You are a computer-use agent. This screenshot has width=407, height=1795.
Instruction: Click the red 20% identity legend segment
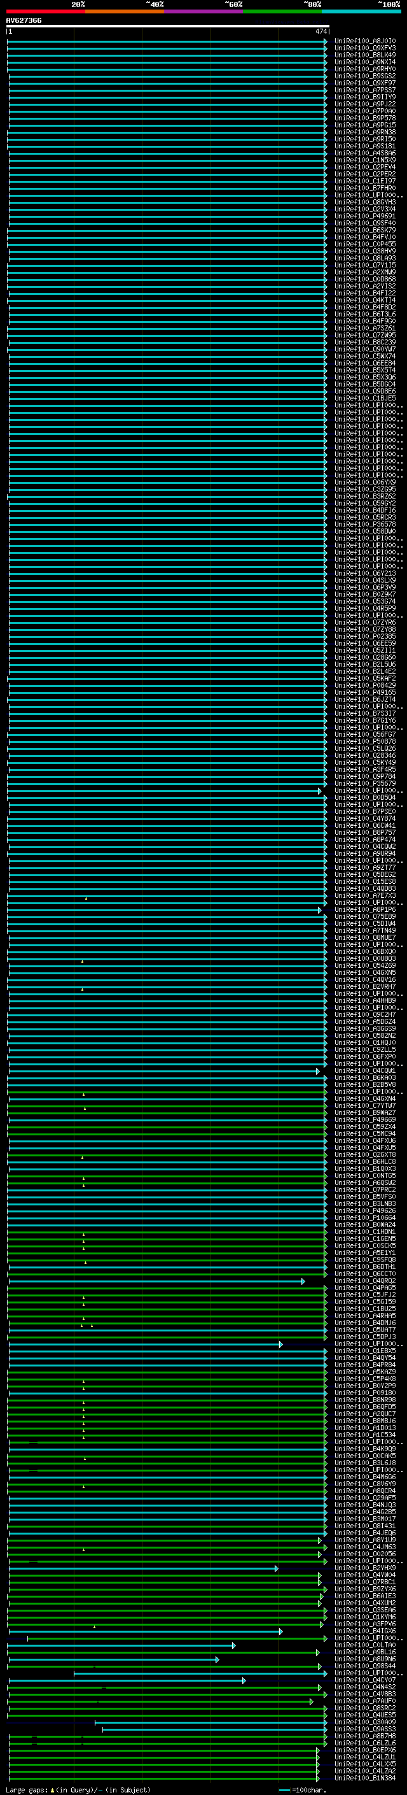point(45,11)
